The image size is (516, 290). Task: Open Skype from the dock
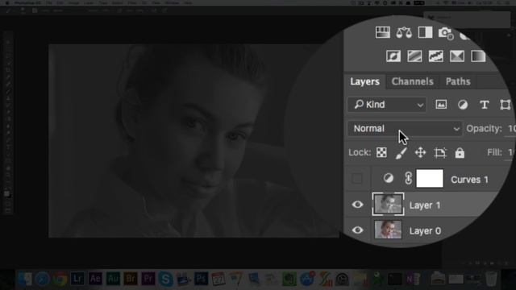166,279
